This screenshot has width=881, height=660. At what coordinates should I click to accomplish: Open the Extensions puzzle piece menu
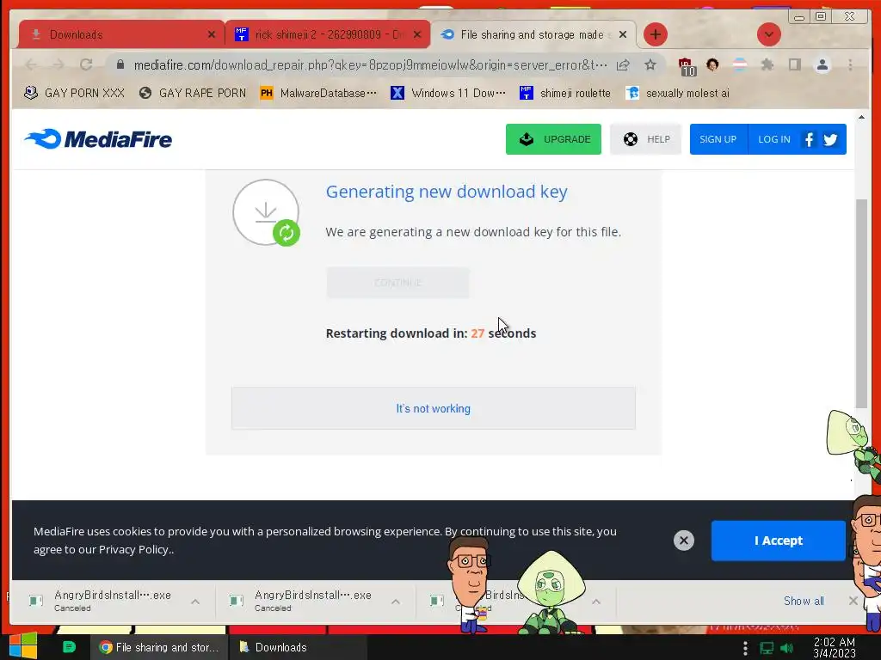(767, 65)
